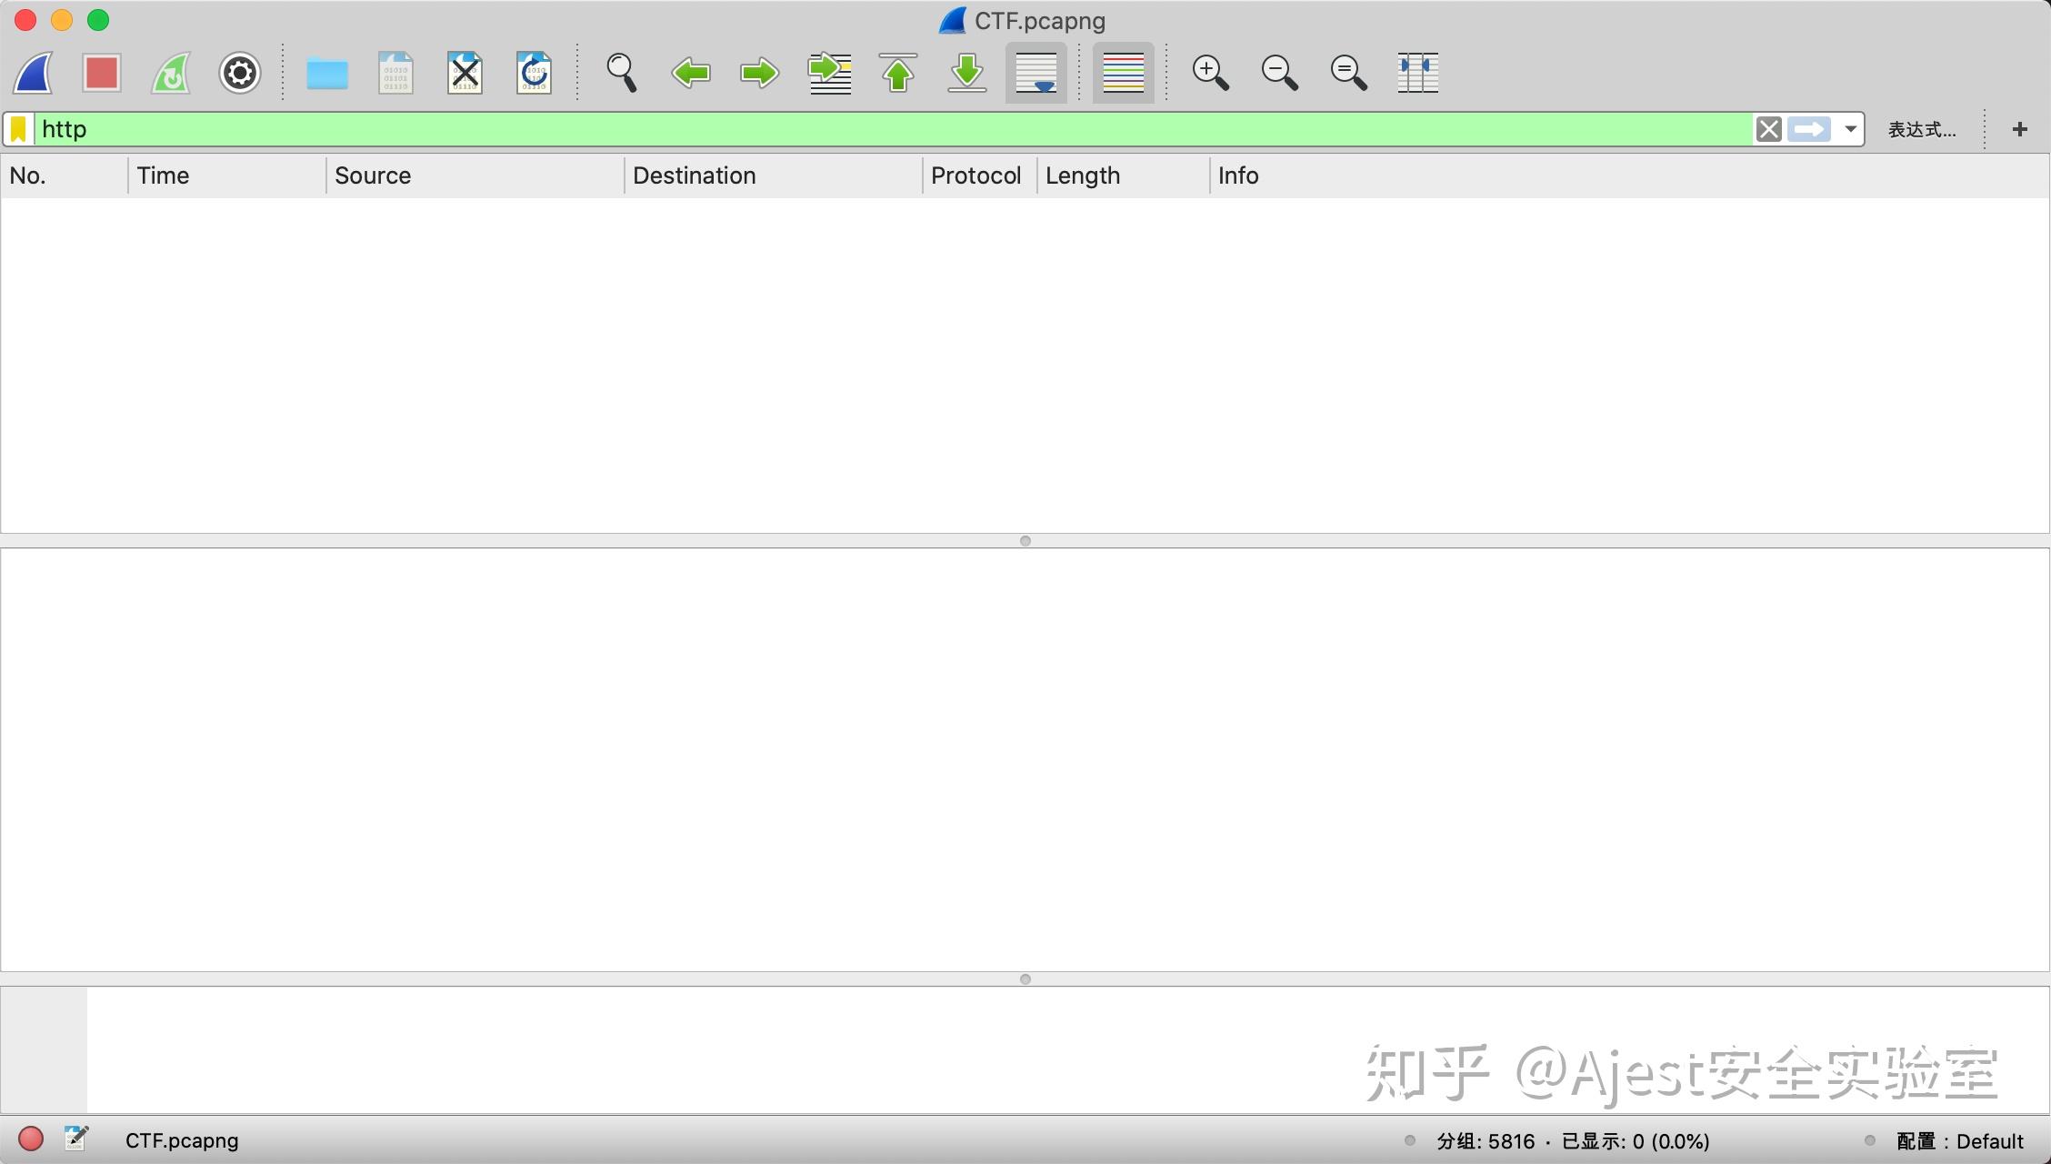Sort by the Destination column
The height and width of the screenshot is (1164, 2051).
774,176
